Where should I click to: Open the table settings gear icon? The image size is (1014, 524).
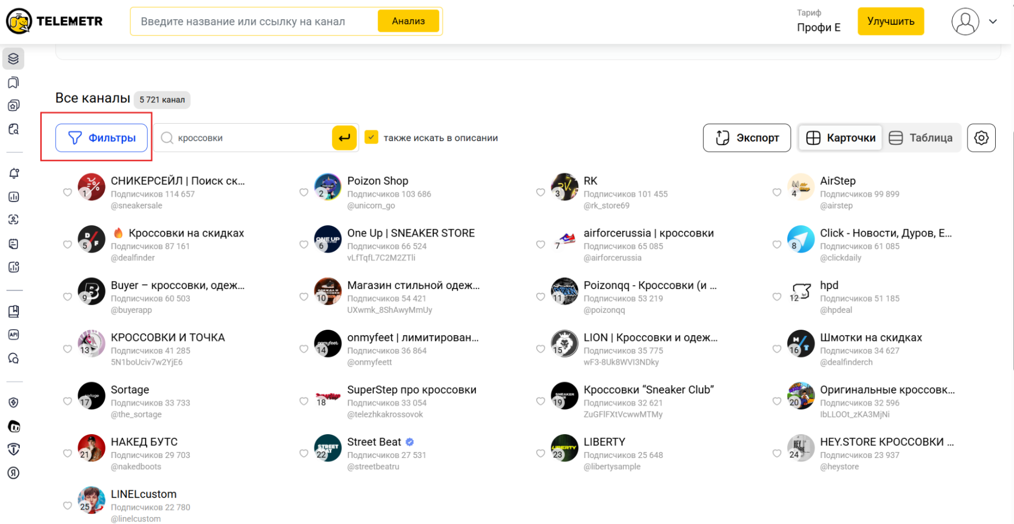[x=981, y=138]
